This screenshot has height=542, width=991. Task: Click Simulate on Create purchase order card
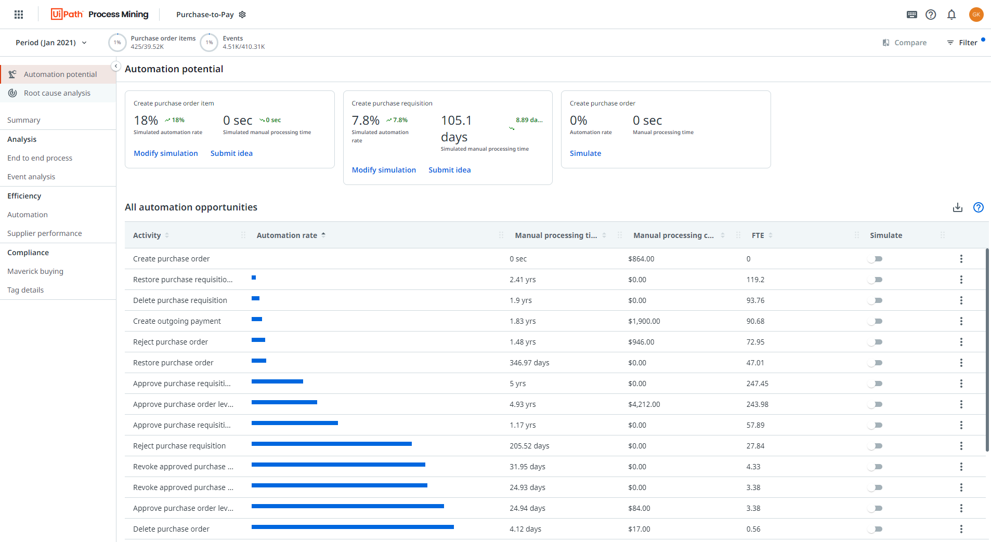tap(585, 153)
